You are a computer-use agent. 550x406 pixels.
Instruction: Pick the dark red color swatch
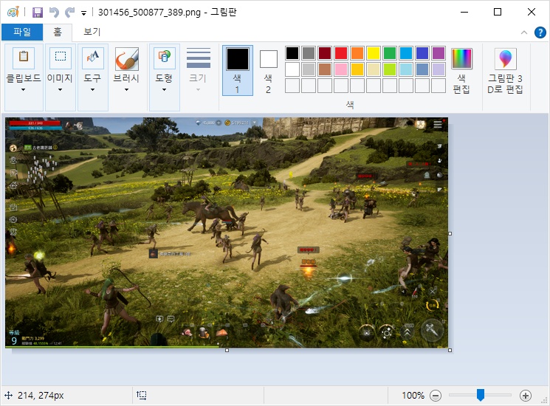click(325, 53)
